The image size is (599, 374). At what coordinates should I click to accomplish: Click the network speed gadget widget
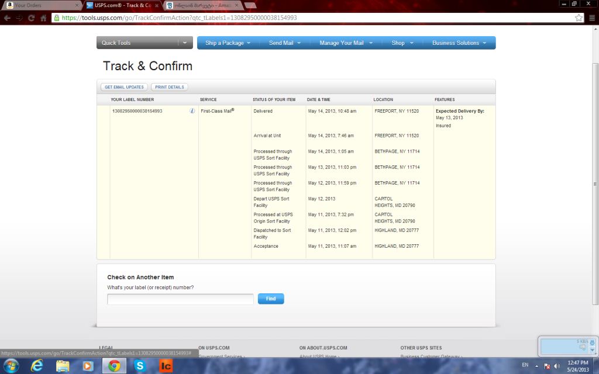[x=567, y=346]
